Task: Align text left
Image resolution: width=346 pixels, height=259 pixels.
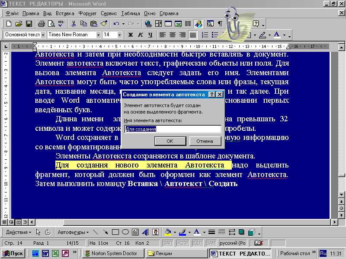Action: 163,35
